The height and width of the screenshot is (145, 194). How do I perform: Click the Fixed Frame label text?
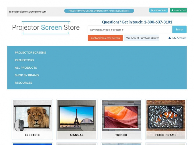(166, 135)
